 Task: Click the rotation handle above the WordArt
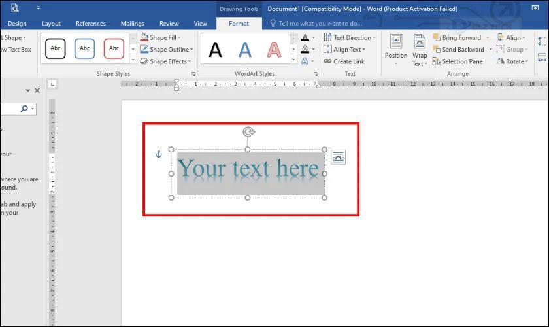pyautogui.click(x=248, y=132)
